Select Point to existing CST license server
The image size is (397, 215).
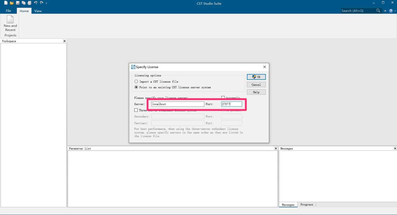coord(136,87)
